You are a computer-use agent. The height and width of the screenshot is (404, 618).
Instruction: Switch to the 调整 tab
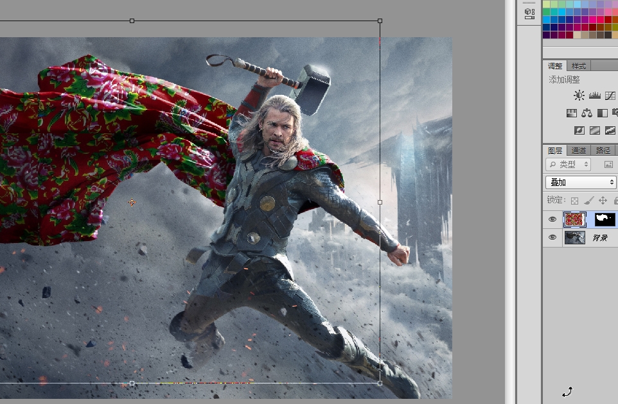coord(555,65)
